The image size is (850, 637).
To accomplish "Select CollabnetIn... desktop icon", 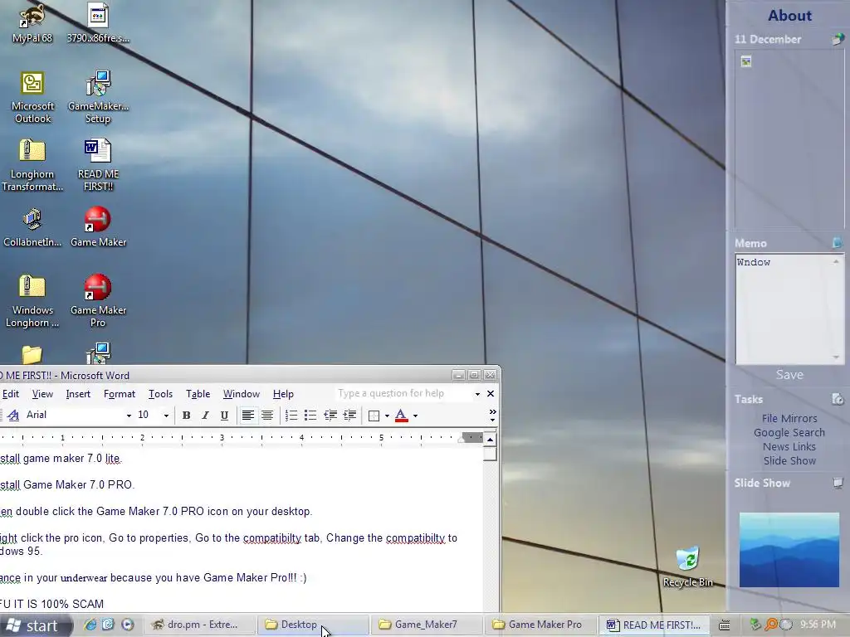I will pos(32,228).
